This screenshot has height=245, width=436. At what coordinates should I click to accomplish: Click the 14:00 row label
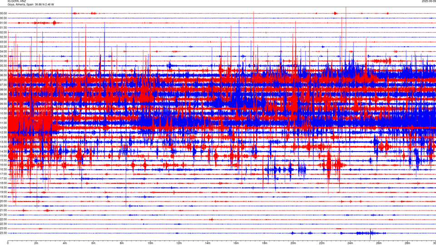3,147
